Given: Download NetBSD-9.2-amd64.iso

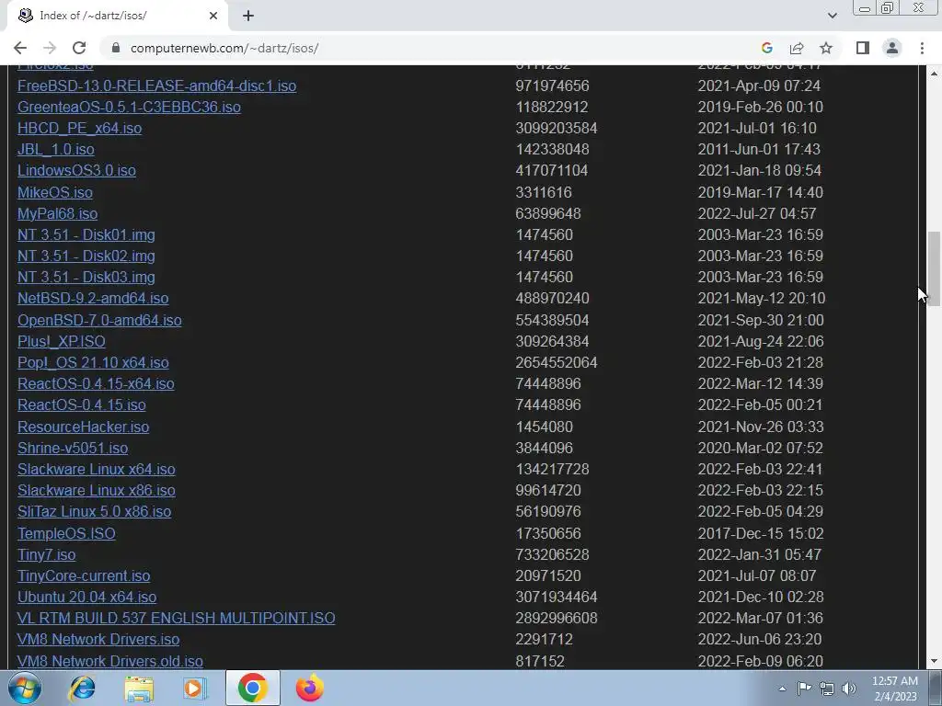Looking at the screenshot, I should [x=93, y=299].
